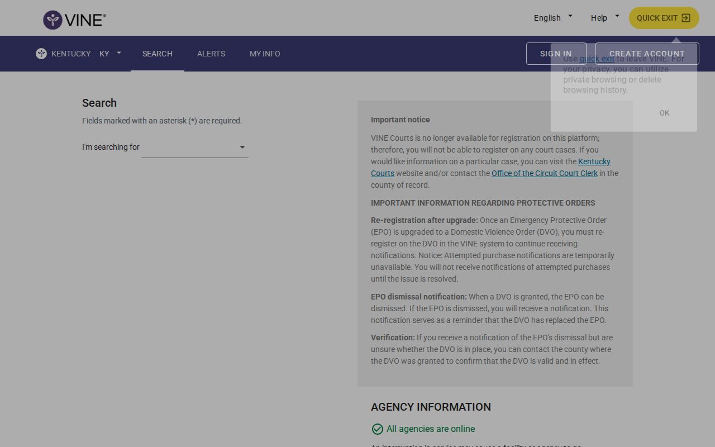The width and height of the screenshot is (715, 447).
Task: Click the required fields asterisk note
Action: coord(162,121)
